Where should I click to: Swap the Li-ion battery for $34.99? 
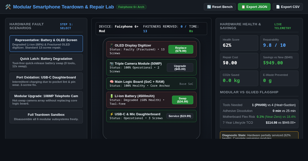[182, 100]
